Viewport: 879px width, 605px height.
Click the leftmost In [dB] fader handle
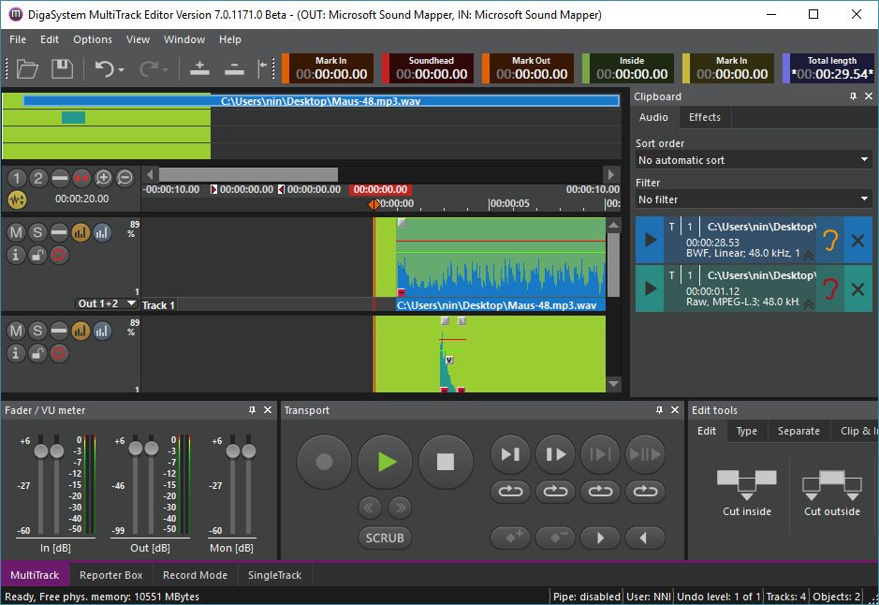pyautogui.click(x=40, y=451)
